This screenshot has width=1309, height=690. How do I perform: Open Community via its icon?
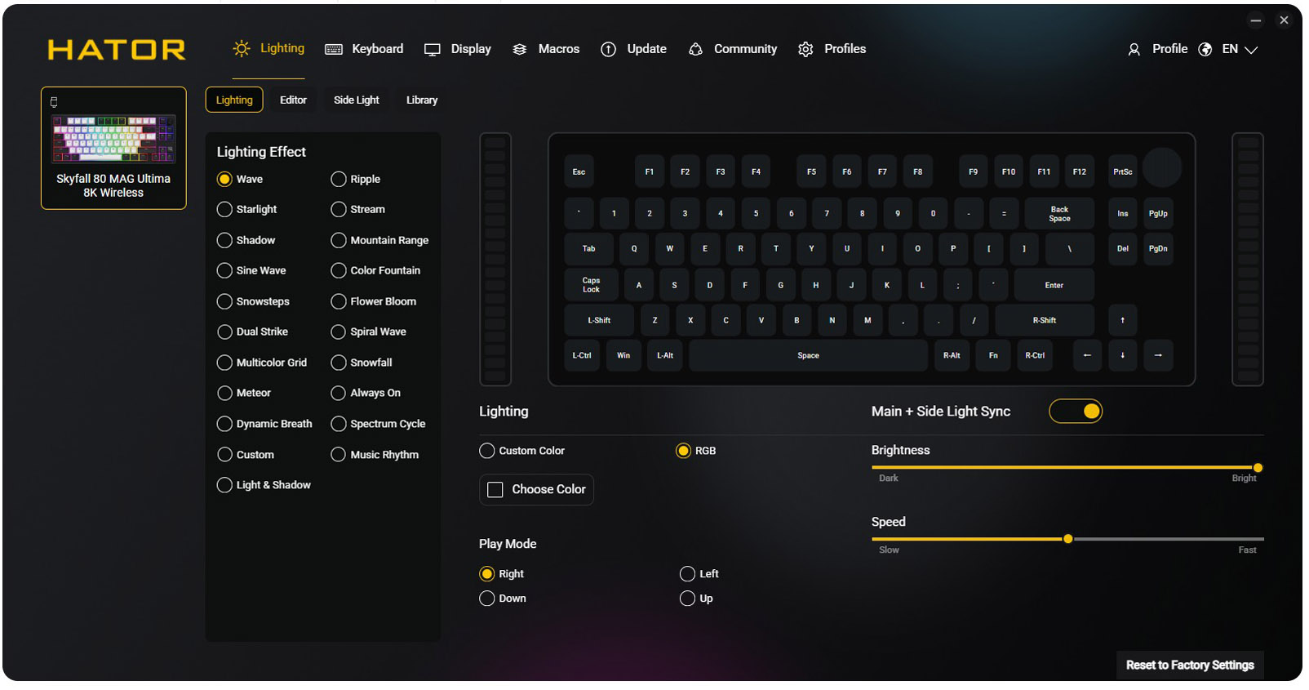[695, 50]
